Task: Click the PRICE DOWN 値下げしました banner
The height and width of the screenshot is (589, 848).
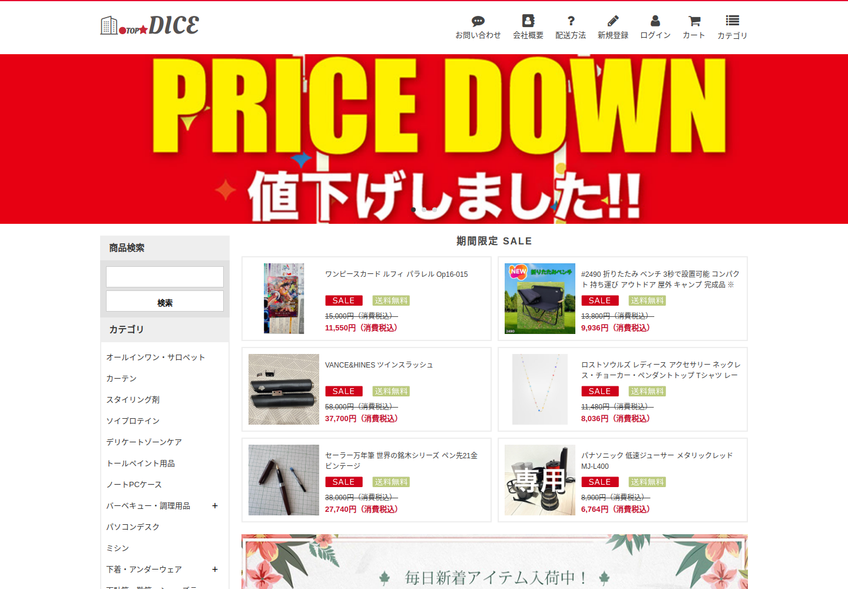Action: click(424, 139)
